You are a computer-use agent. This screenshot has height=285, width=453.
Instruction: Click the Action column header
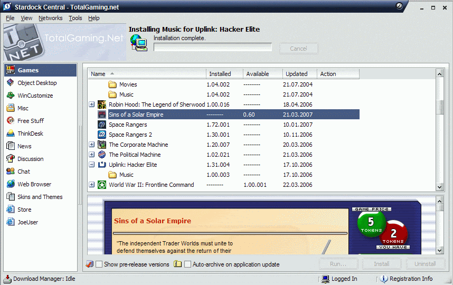(x=338, y=74)
